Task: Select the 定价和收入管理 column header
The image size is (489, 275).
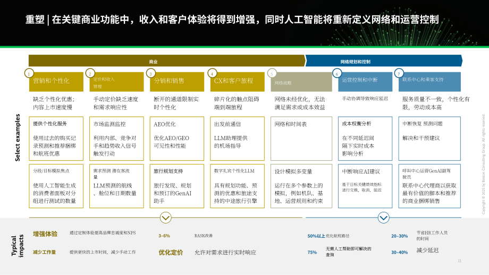Action: tap(116, 82)
